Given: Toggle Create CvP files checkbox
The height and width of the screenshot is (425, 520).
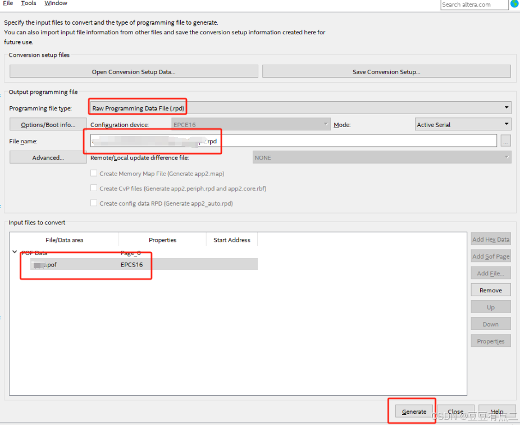Looking at the screenshot, I should (x=94, y=188).
